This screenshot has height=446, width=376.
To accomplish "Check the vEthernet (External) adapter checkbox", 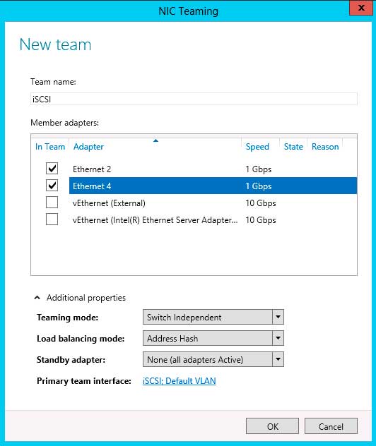I will tap(52, 203).
